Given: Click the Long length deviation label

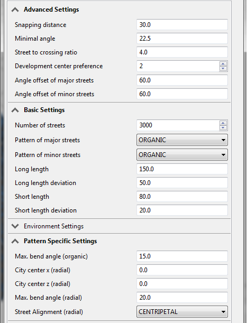Looking at the screenshot, I should click(45, 183).
